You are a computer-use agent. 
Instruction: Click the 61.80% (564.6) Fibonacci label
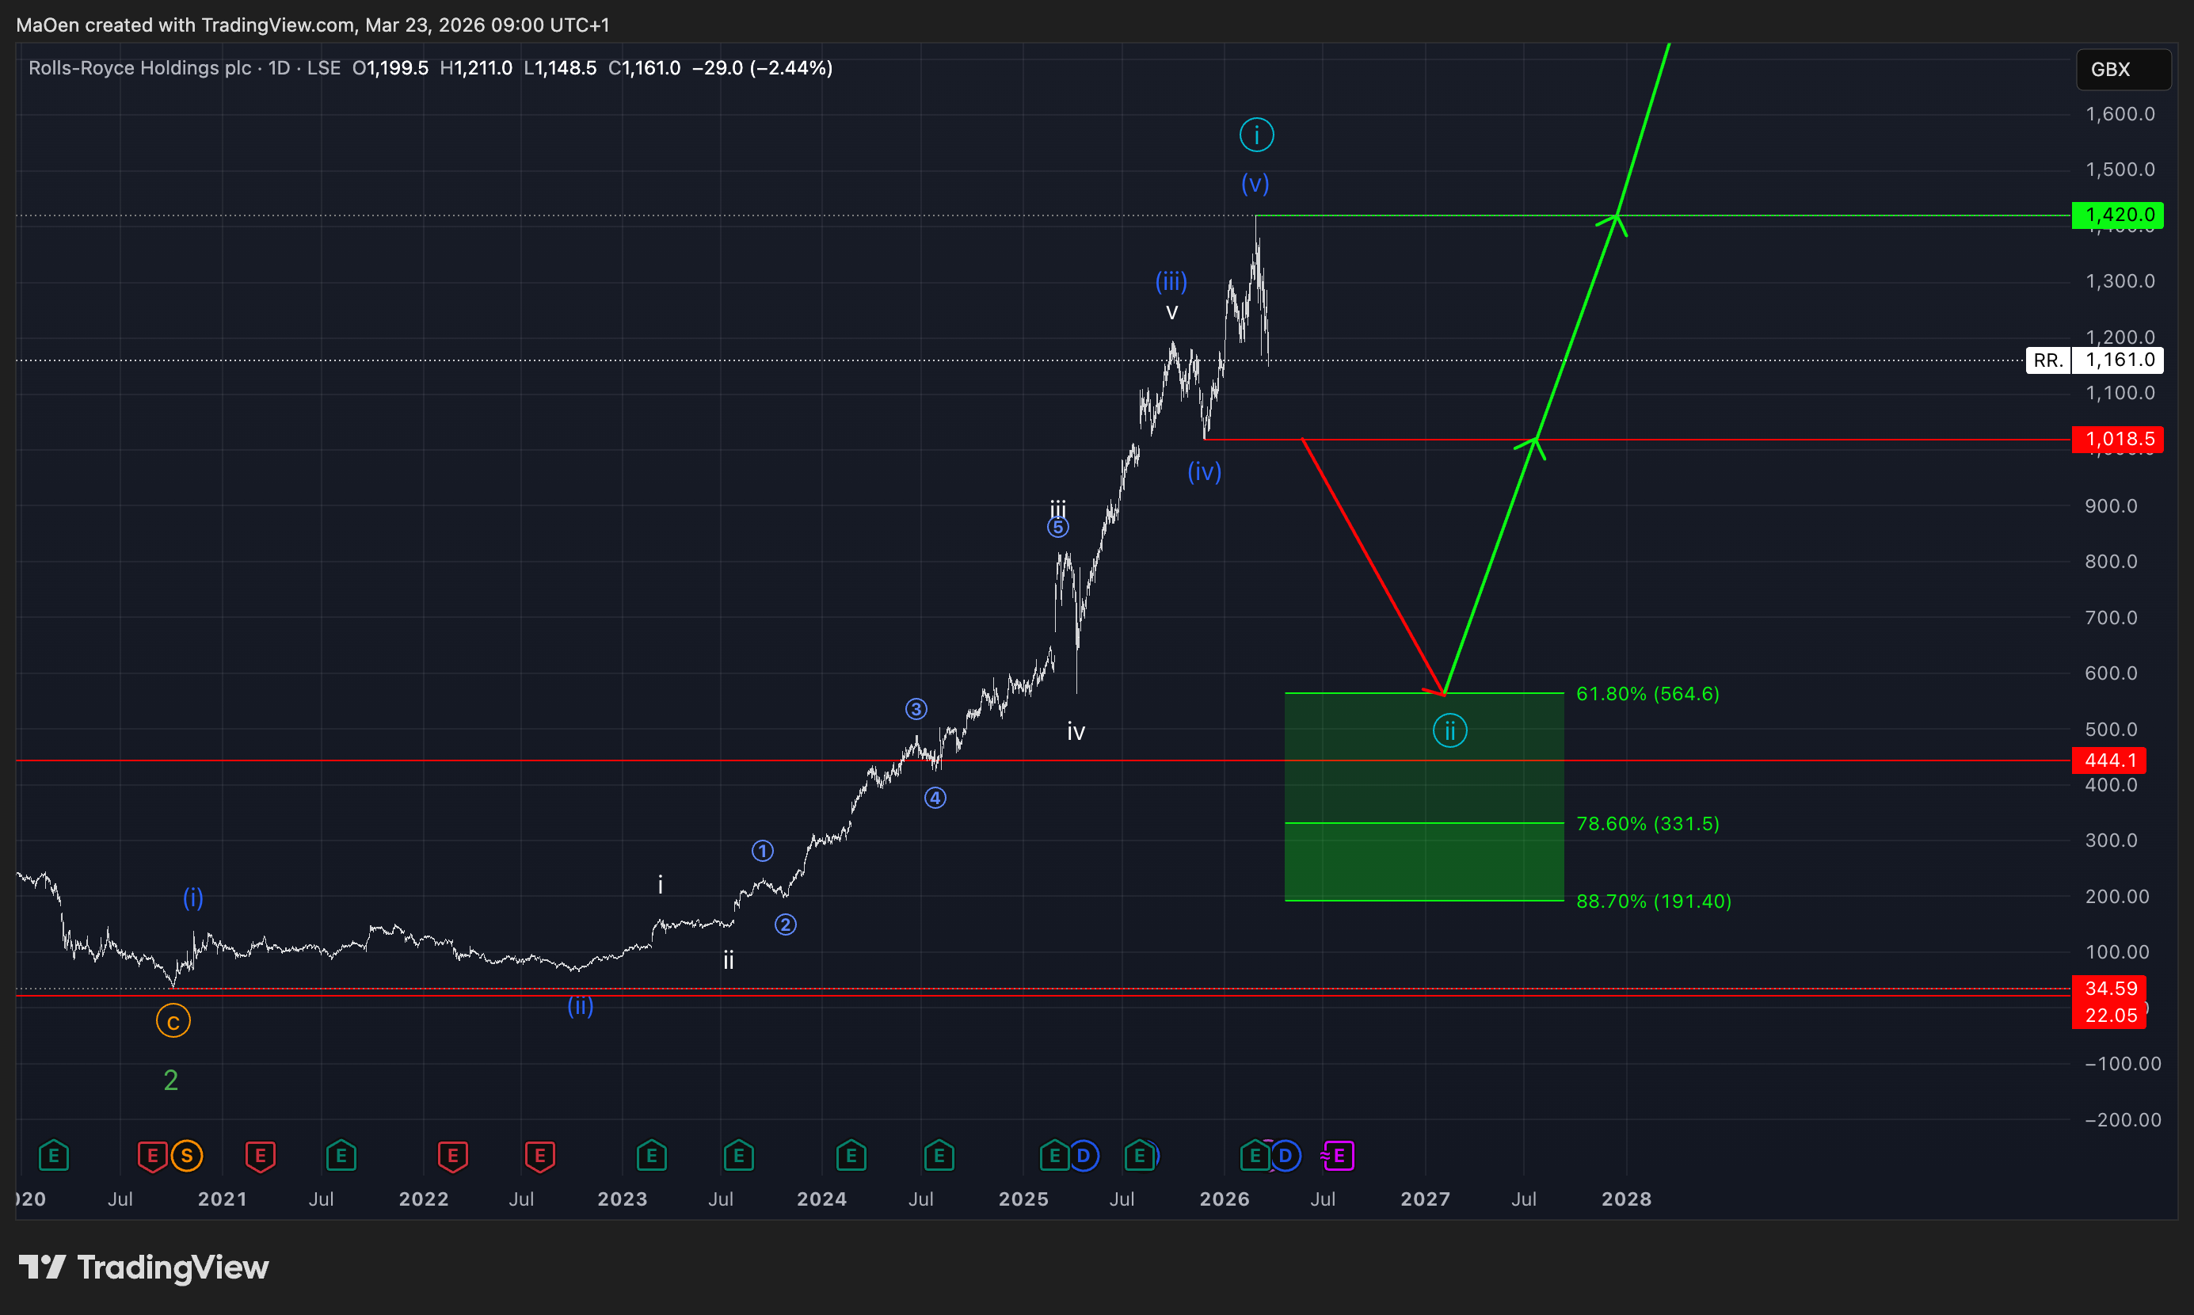pyautogui.click(x=1647, y=694)
